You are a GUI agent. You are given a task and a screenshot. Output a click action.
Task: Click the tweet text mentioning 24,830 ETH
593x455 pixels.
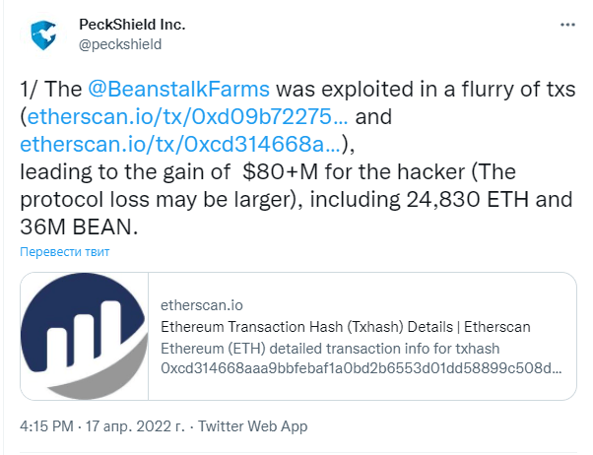click(x=468, y=199)
